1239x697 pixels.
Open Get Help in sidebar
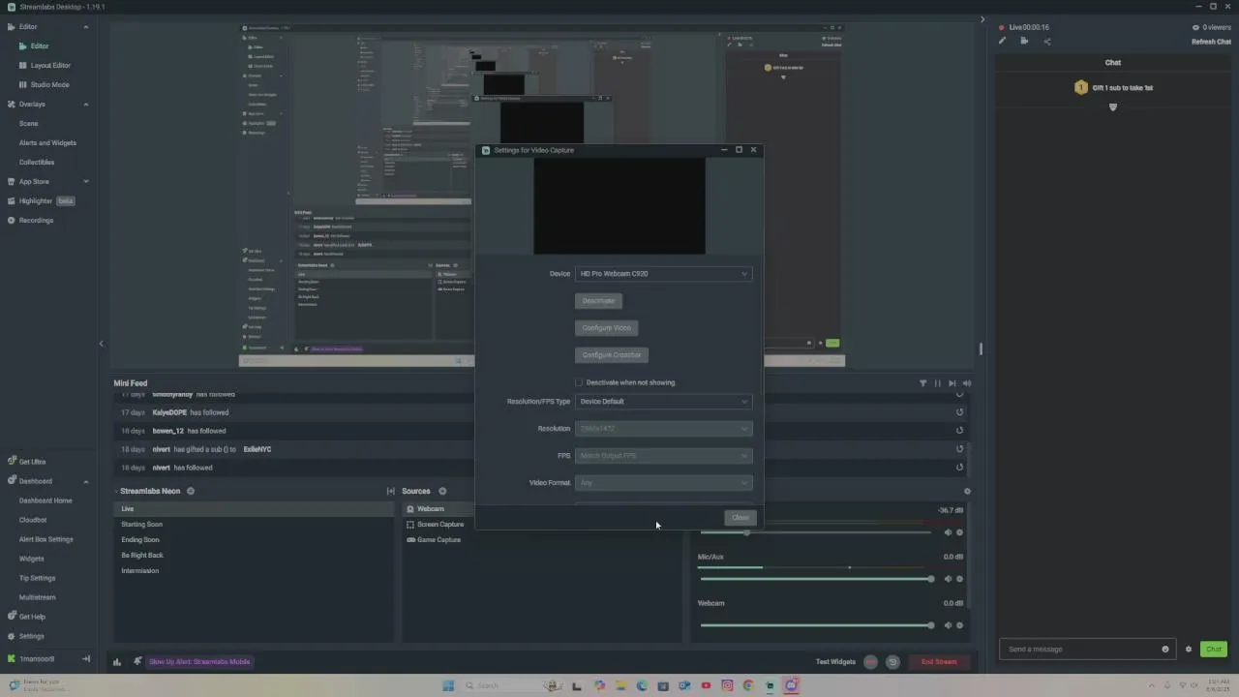click(32, 617)
